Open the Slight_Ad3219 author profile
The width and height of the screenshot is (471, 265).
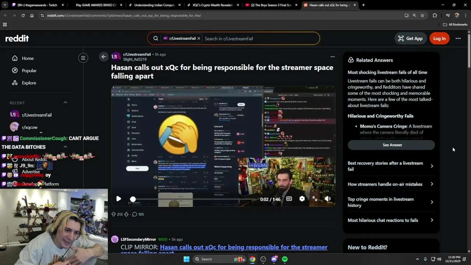[135, 59]
